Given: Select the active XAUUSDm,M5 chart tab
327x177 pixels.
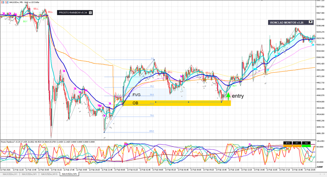Looking at the screenshot, I should (69, 174).
